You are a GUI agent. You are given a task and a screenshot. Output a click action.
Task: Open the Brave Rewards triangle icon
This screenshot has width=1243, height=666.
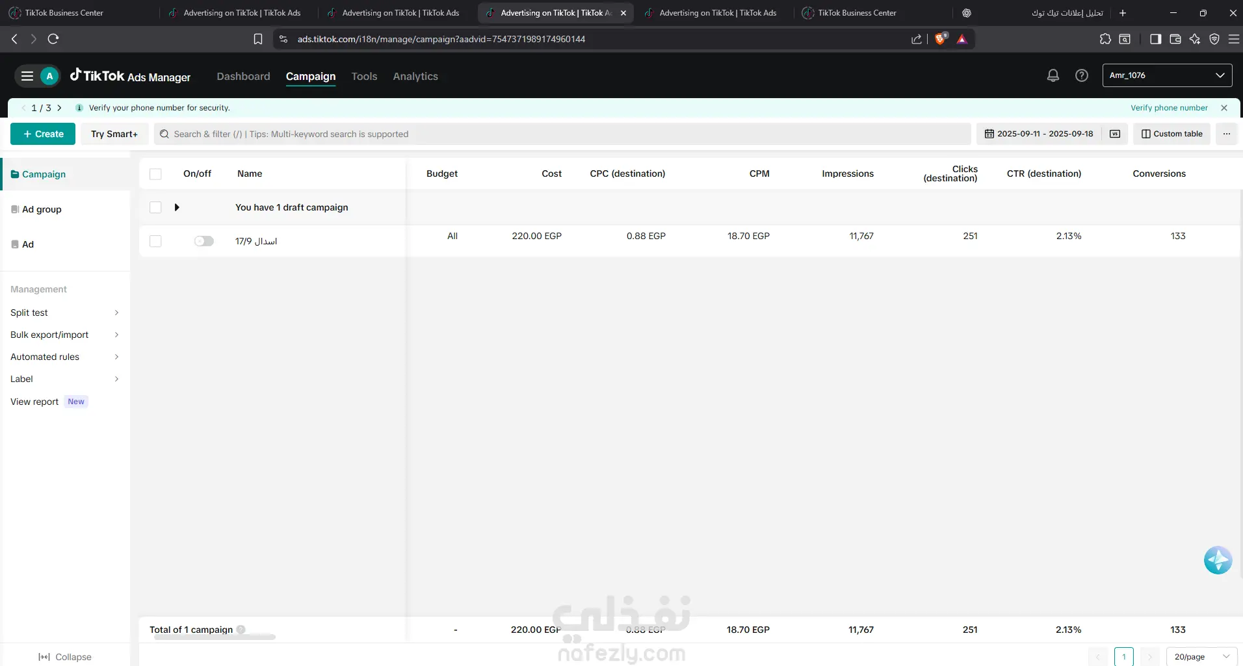tap(962, 39)
